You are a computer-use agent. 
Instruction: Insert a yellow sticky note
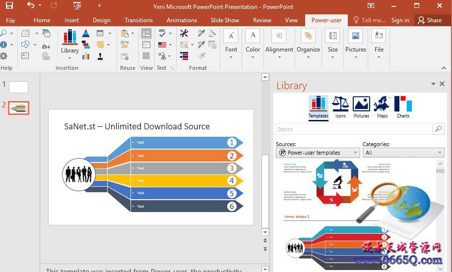[100, 45]
